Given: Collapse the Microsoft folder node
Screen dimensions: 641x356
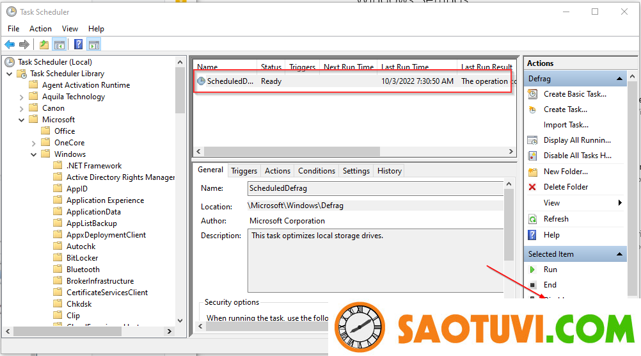Looking at the screenshot, I should tap(22, 120).
